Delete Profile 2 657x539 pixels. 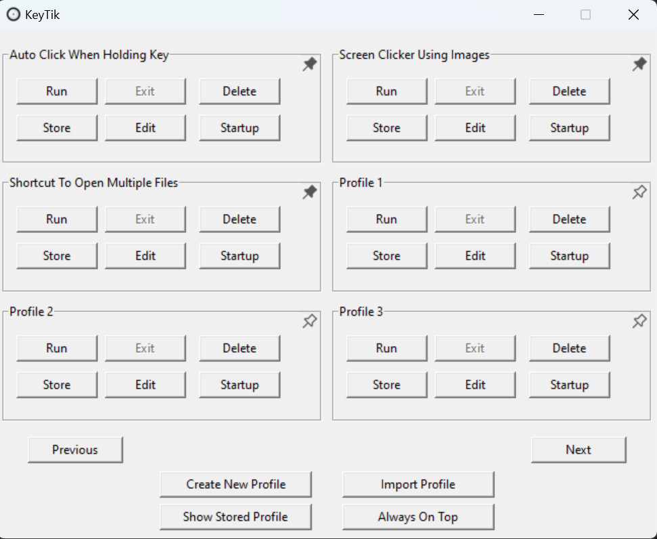(240, 348)
